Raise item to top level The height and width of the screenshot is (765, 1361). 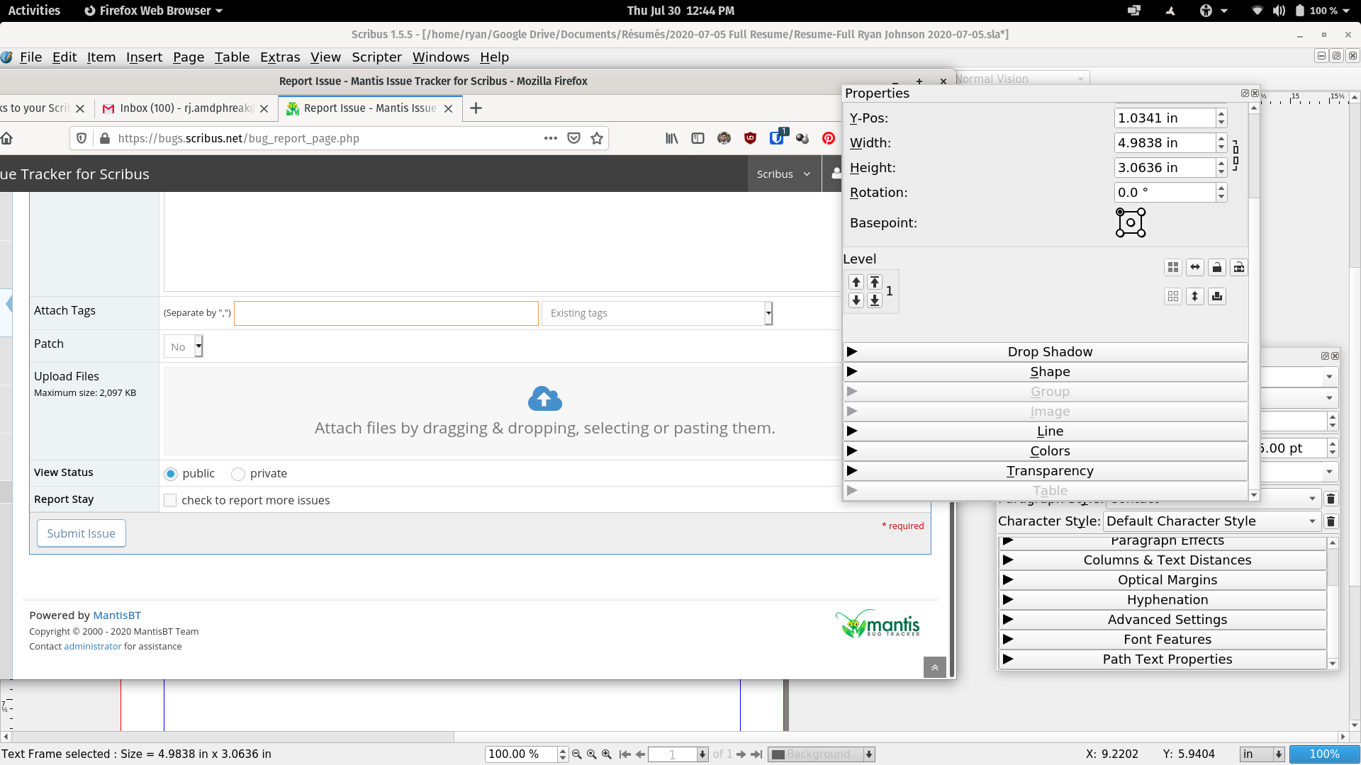(875, 282)
